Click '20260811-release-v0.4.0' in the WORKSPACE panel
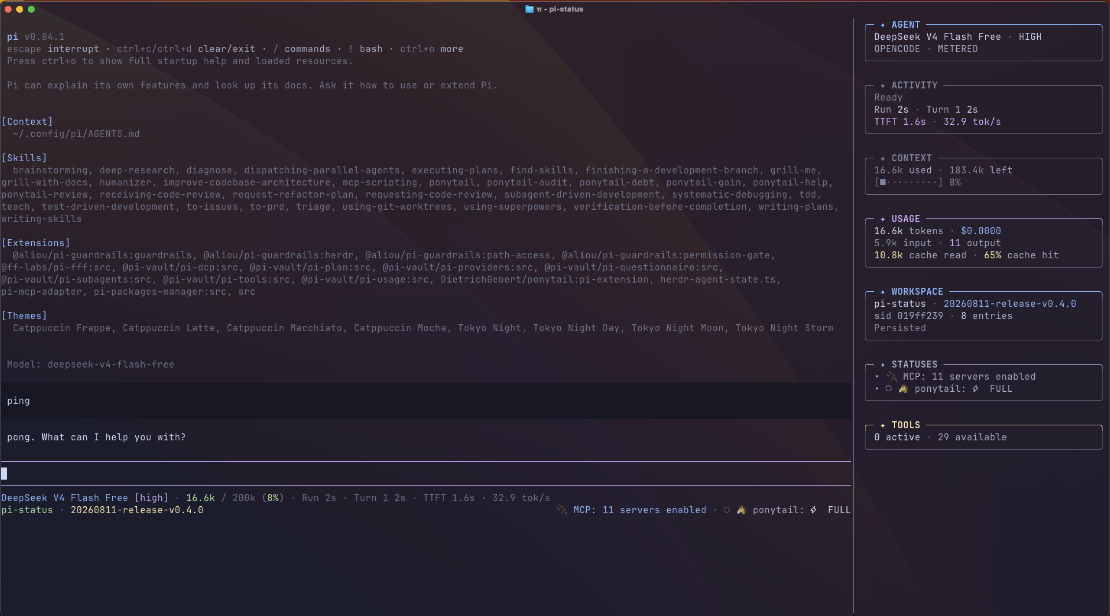 point(1010,304)
